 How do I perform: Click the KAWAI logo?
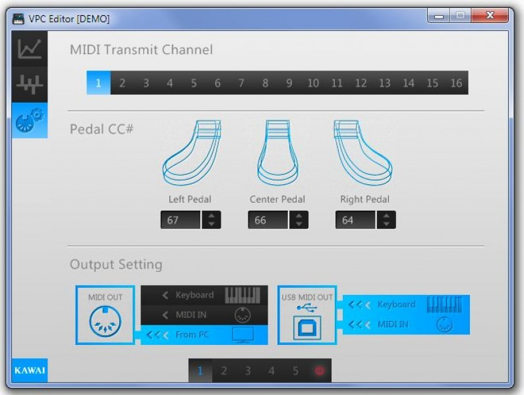point(30,370)
